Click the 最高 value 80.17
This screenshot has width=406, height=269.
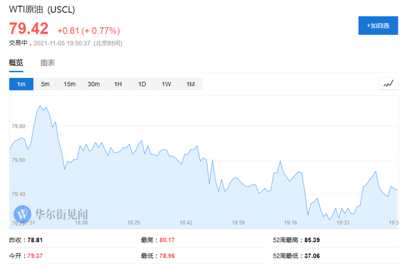point(167,240)
